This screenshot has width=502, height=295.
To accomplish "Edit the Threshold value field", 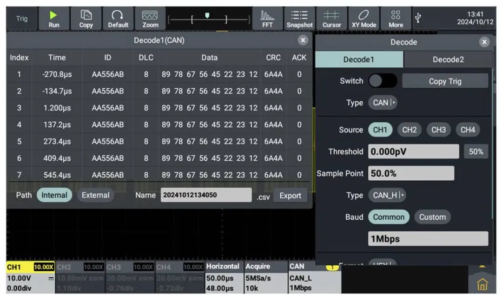I will click(x=413, y=151).
